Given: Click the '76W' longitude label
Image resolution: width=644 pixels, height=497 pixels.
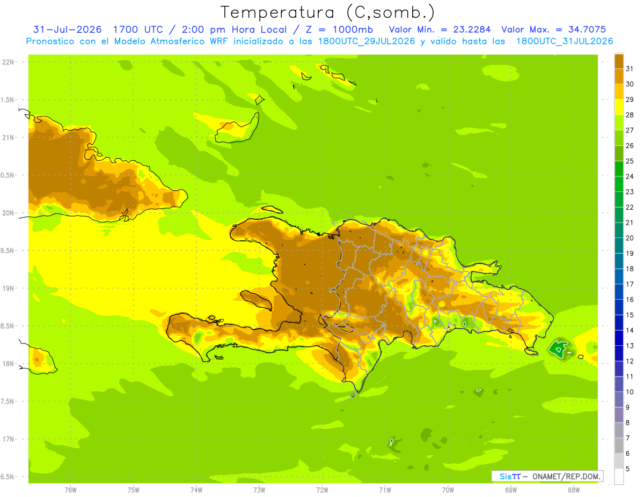Looking at the screenshot, I should [x=70, y=489].
